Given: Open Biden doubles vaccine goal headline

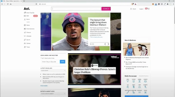Looking at the screenshot, I should tap(53, 77).
